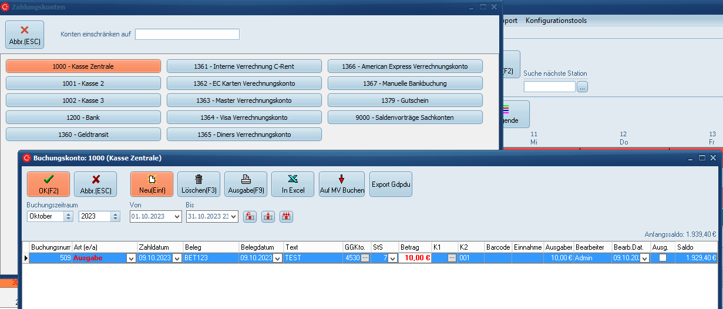723x309 pixels.
Task: Cancel Zahlungskonten dialog with Abbr.(ESC) button
Action: point(24,35)
